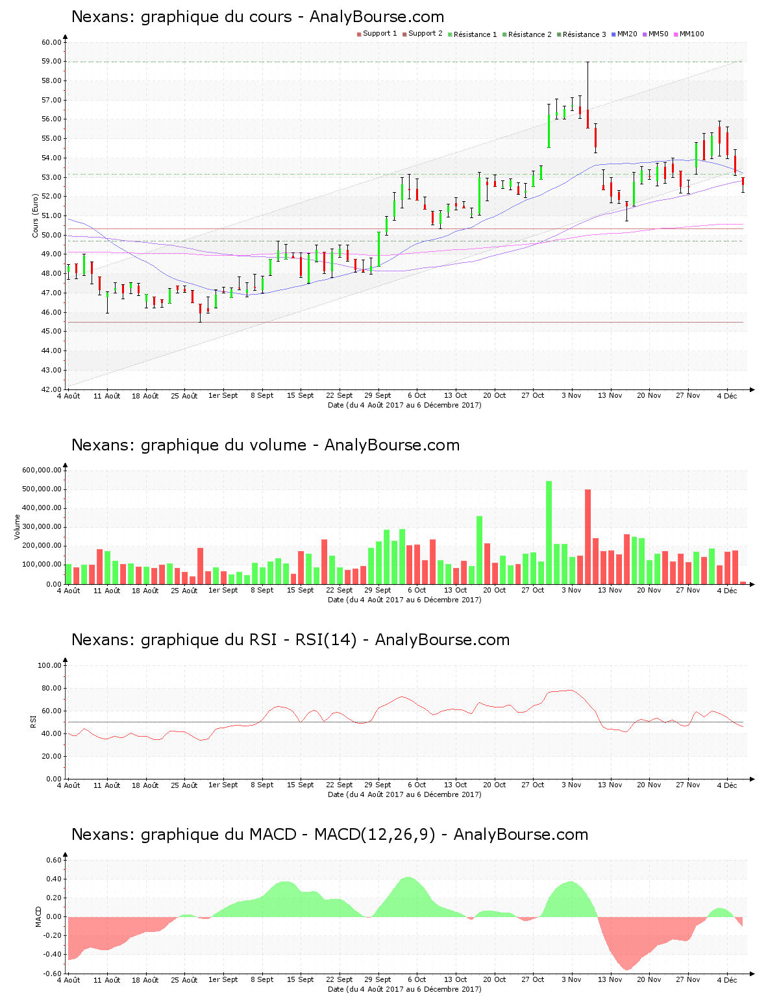
Task: Click the -0.60 MACD axis value
Action: point(53,974)
